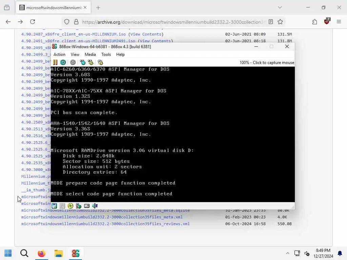The image size is (347, 260).
Task: Reload the archive.org page
Action: coord(33,22)
